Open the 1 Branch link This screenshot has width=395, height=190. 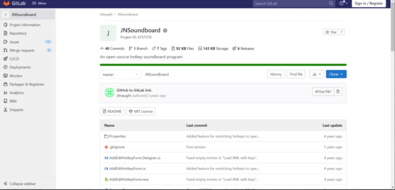coord(138,48)
